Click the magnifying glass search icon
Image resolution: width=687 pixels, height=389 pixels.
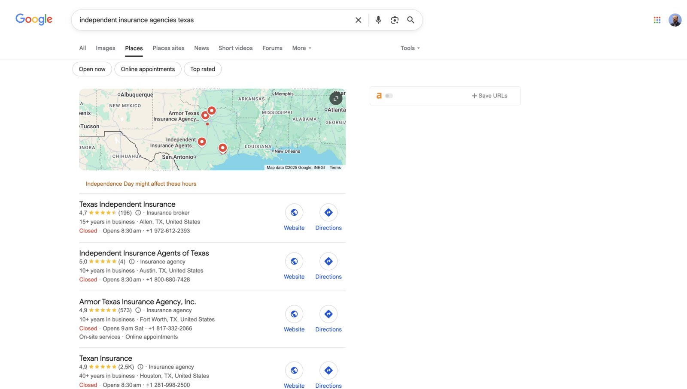pyautogui.click(x=411, y=20)
